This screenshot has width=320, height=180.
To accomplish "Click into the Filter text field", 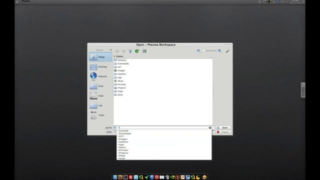I will coord(115,132).
